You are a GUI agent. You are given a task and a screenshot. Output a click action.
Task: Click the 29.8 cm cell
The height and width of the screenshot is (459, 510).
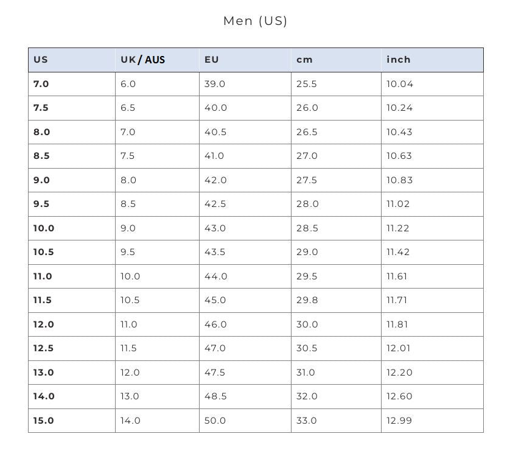(307, 300)
